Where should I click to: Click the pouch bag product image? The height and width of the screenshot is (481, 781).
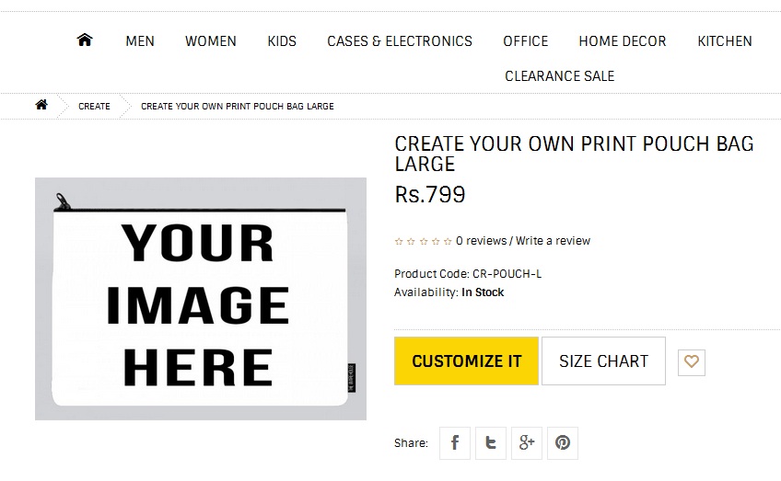tap(201, 299)
